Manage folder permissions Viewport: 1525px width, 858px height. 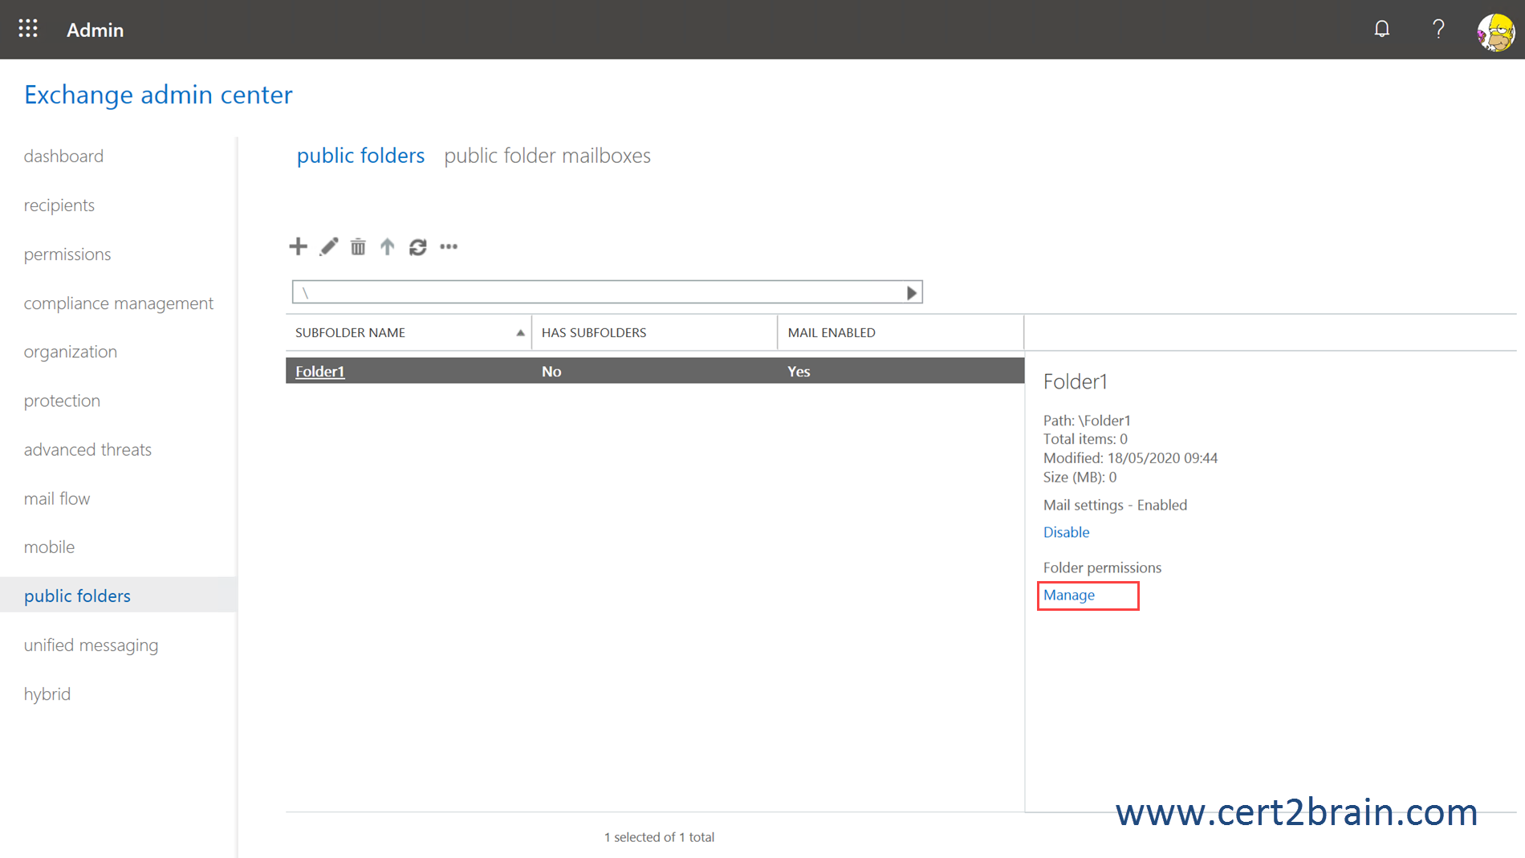coord(1068,595)
